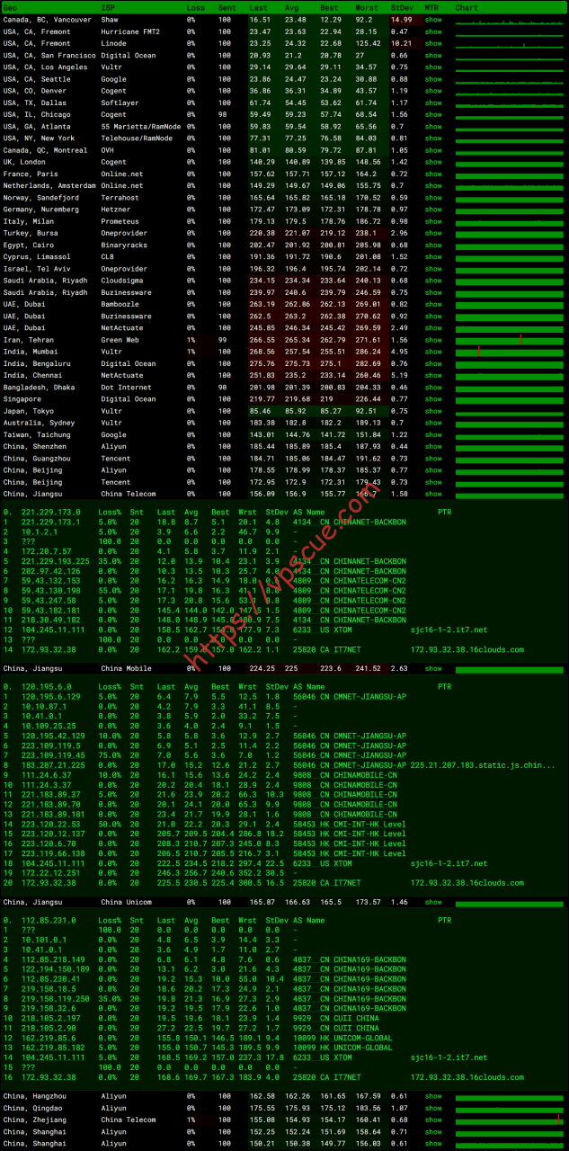Show MTR for Sandefjord Terrahost row
569x1151 pixels.
point(433,197)
